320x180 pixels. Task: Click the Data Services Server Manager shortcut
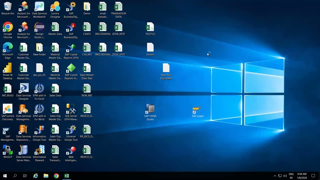23,153
